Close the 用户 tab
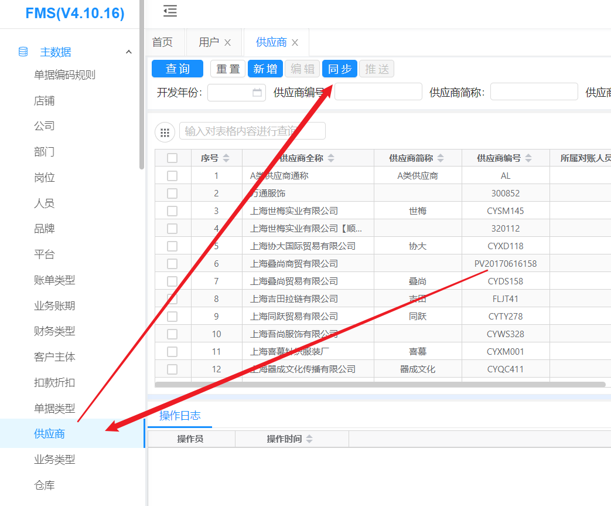Screen dimensions: 611x506 coord(228,43)
